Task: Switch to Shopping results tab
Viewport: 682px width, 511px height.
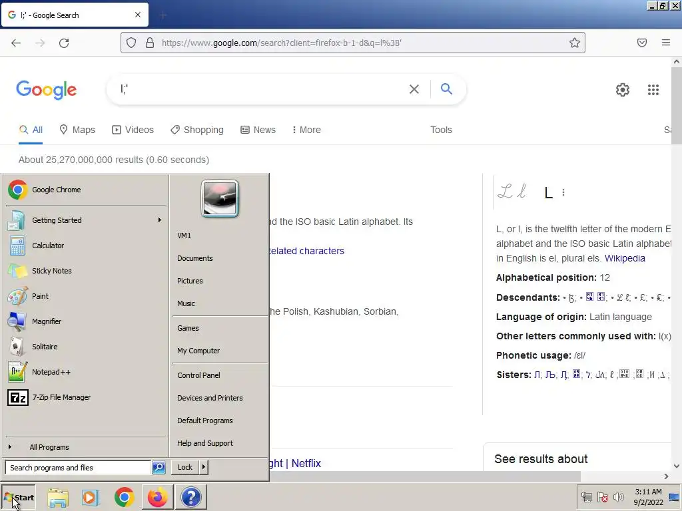Action: pyautogui.click(x=197, y=130)
